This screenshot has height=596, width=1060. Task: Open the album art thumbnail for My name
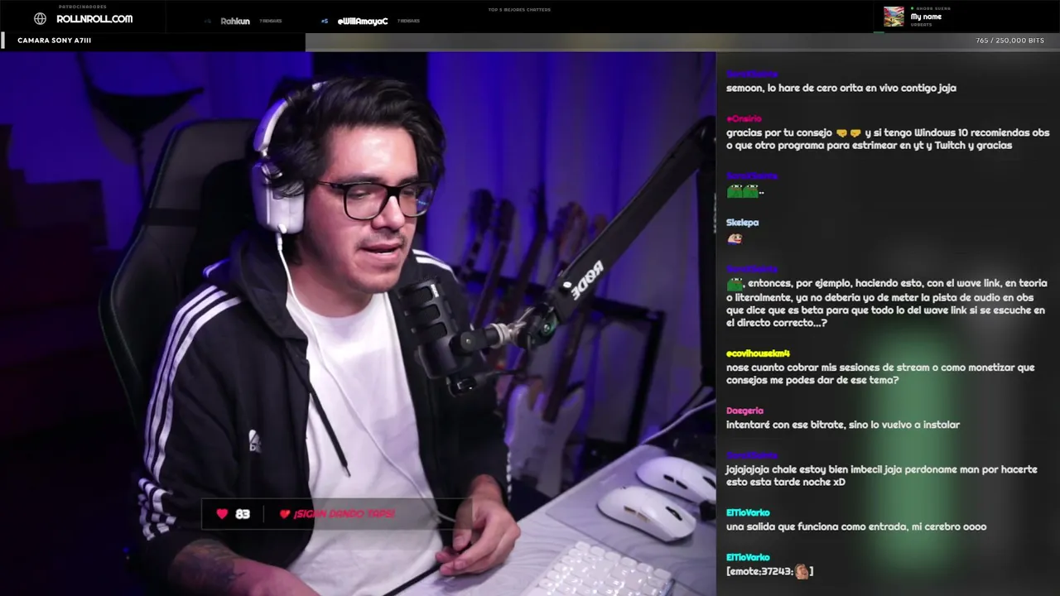coord(894,17)
